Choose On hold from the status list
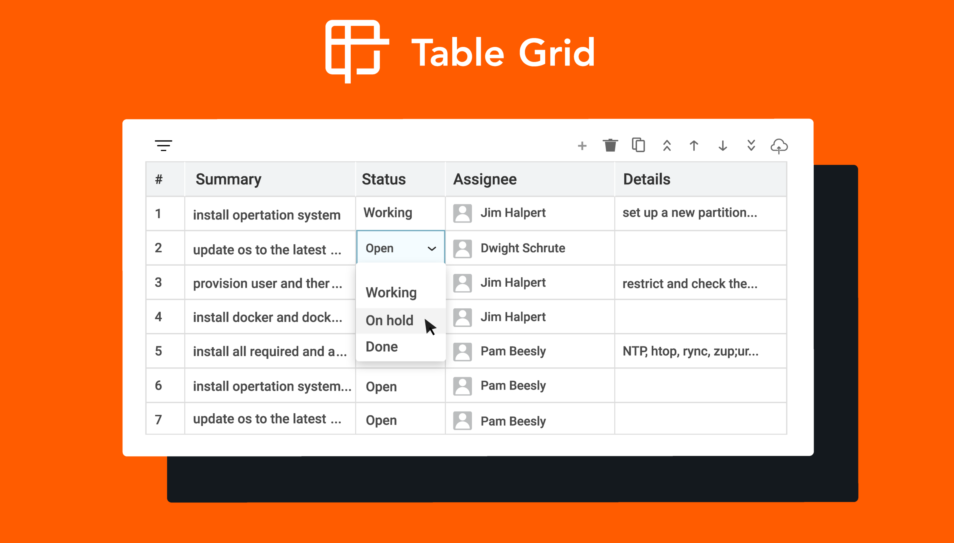954x543 pixels. tap(389, 320)
